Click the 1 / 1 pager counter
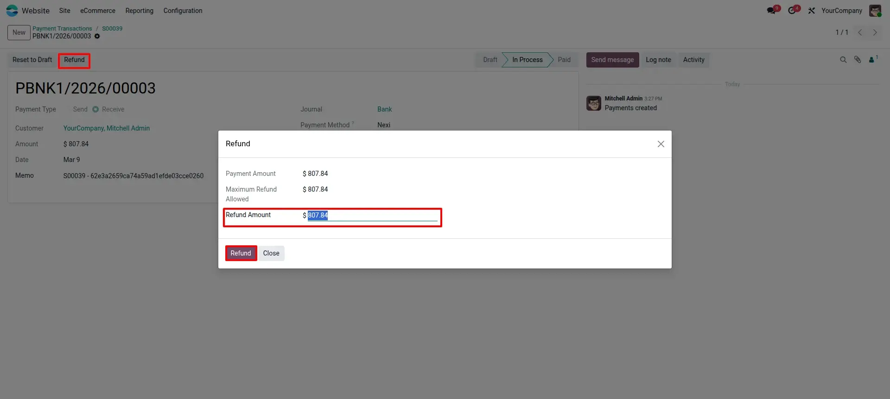 [x=842, y=32]
